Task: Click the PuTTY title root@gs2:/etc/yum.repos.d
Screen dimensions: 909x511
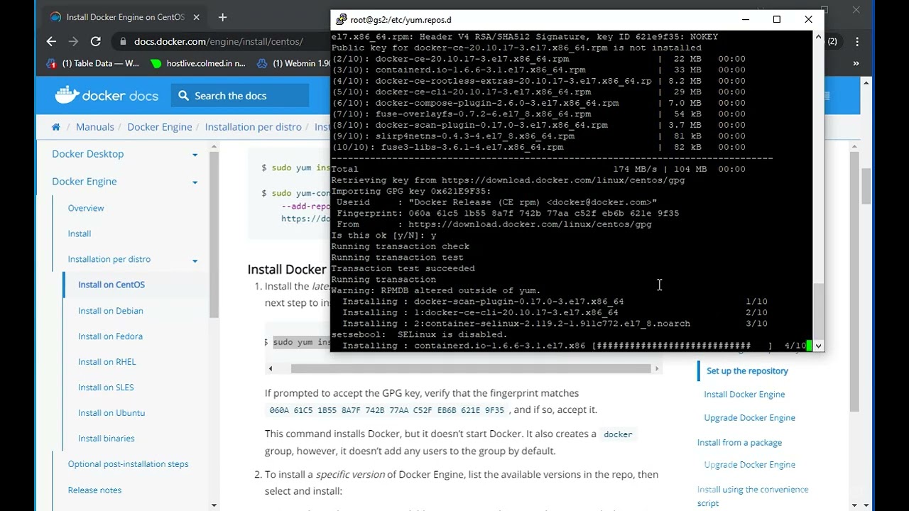Action: click(401, 20)
